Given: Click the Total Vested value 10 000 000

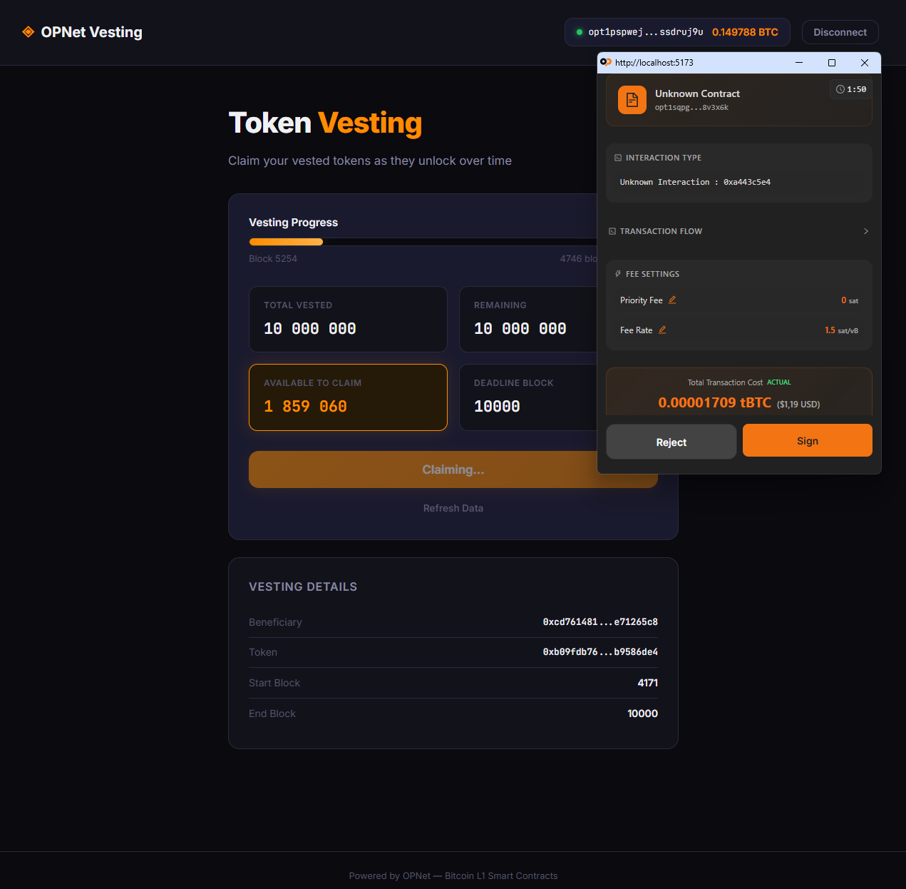Looking at the screenshot, I should [310, 328].
